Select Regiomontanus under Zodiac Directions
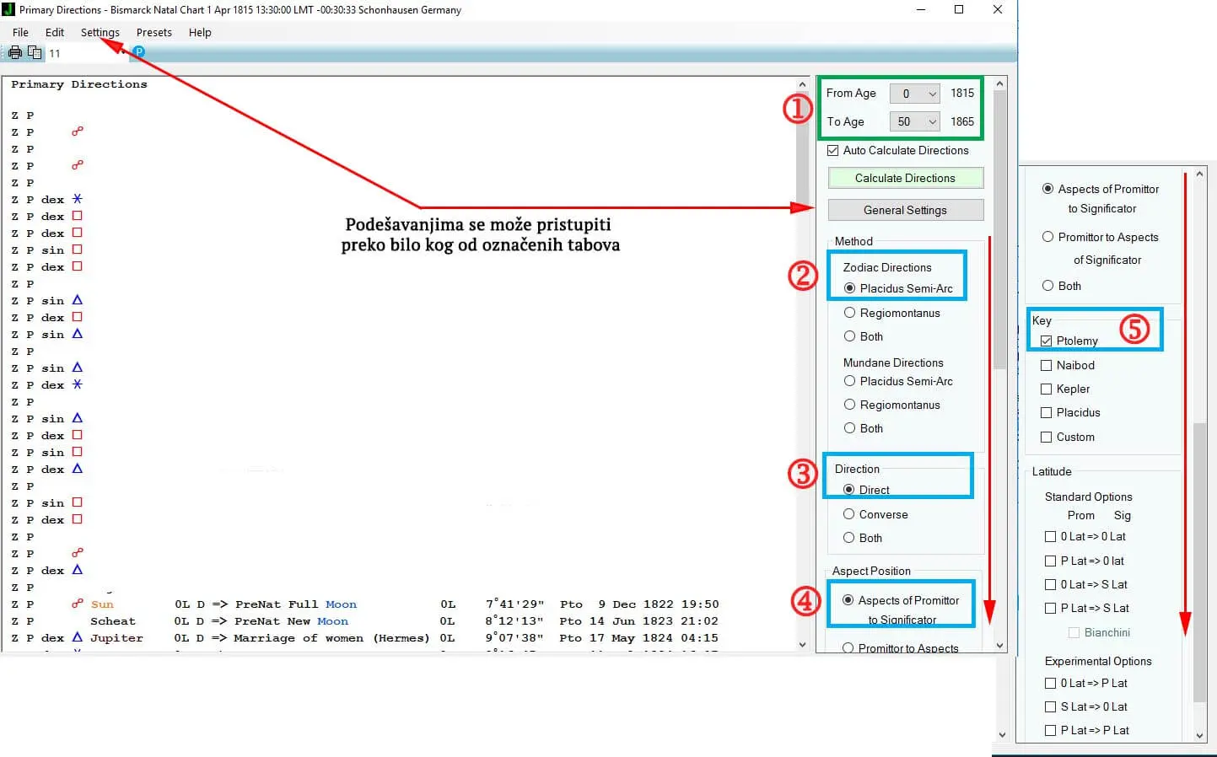Viewport: 1217px width, 757px height. [x=849, y=313]
